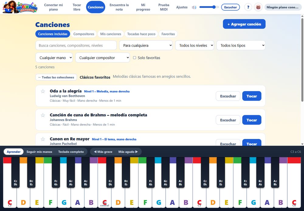
Task: Shift keyboard higher with Más agudo
Action: point(128,152)
